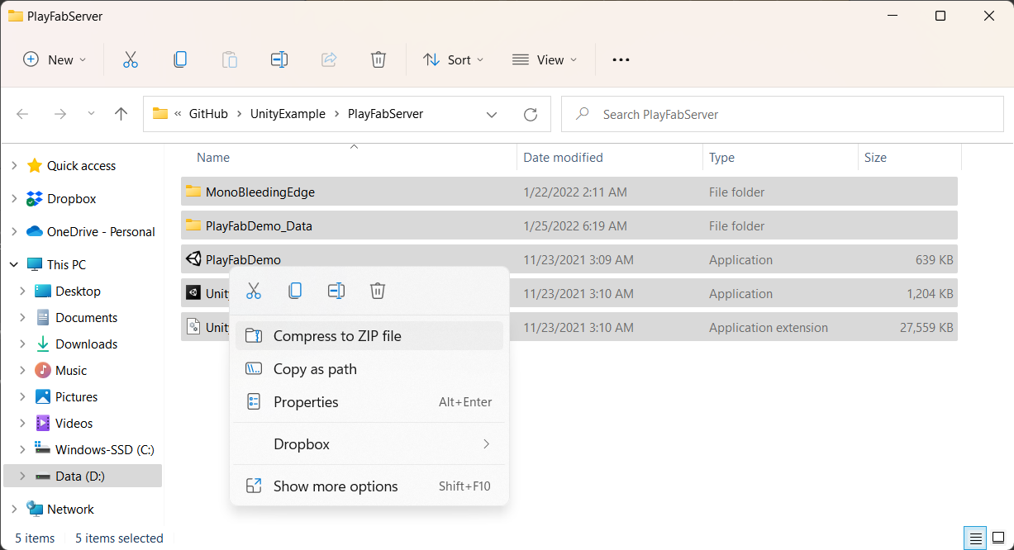1014x550 pixels.
Task: Click the MonoBleedingEdge folder icon
Action: pos(193,192)
